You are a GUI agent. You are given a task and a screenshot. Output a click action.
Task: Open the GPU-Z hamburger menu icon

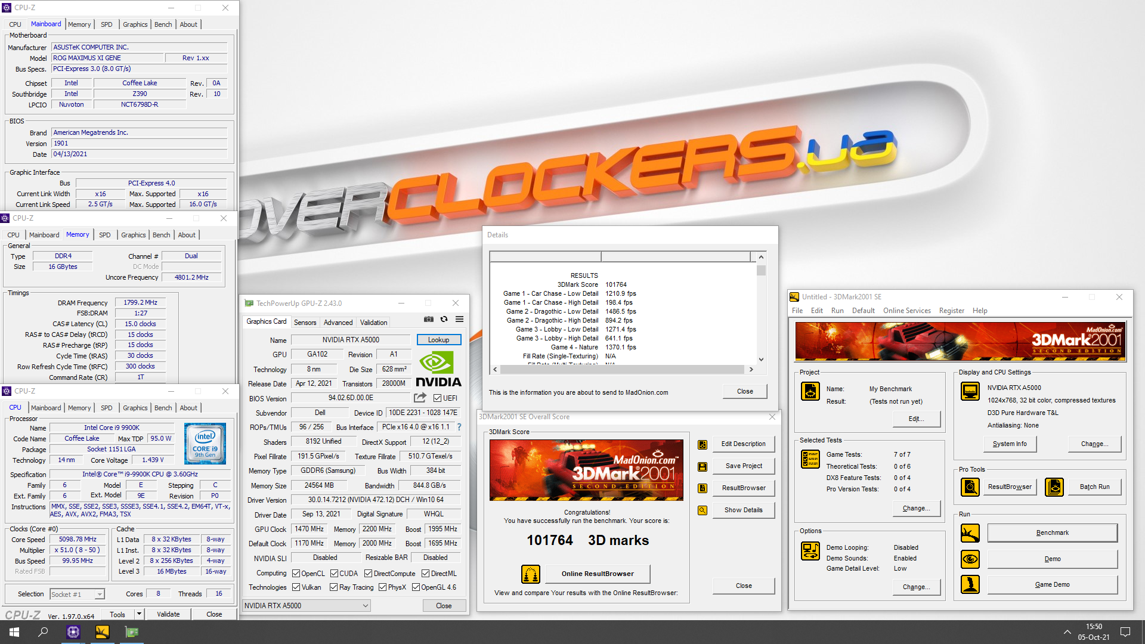point(459,320)
